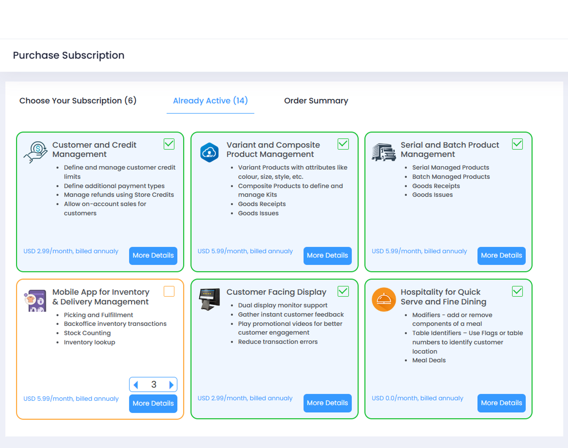The height and width of the screenshot is (448, 568).
Task: Uncheck Customer and Credit Management checkbox
Action: 169,144
